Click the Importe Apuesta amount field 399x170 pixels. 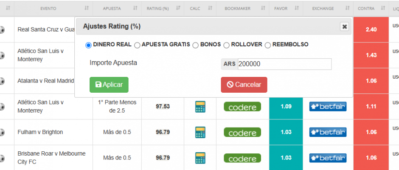284,64
